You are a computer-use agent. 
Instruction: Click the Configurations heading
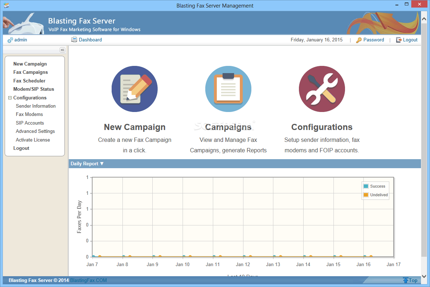click(322, 127)
